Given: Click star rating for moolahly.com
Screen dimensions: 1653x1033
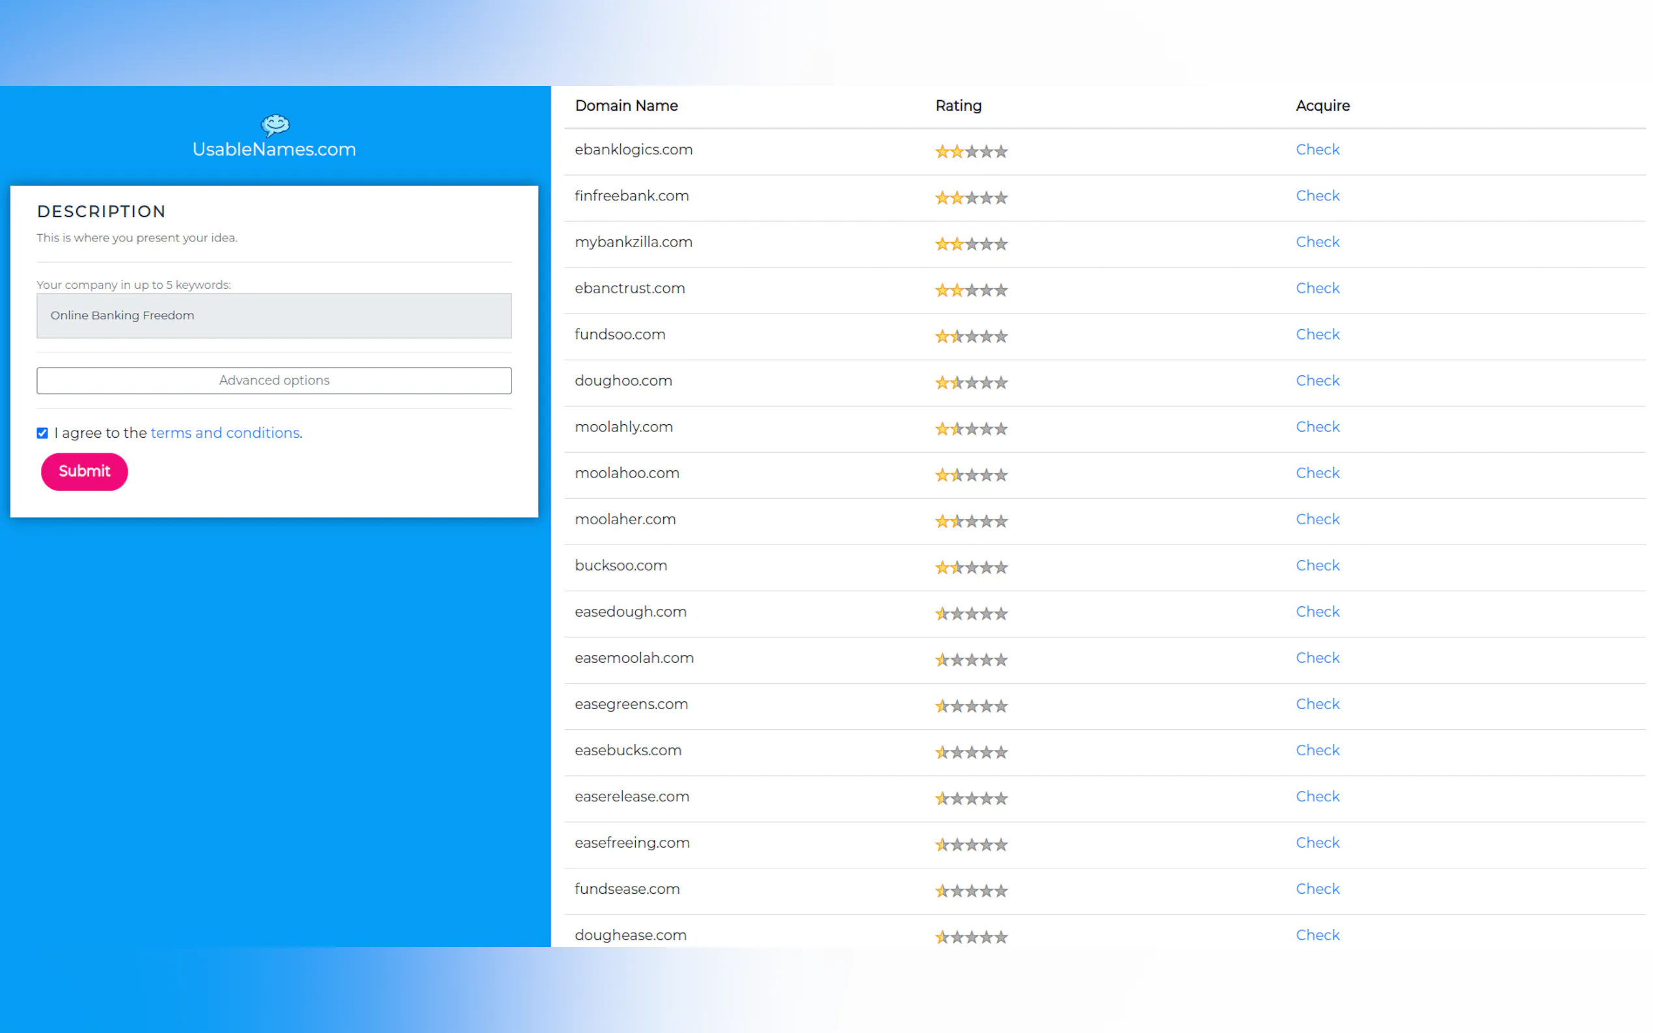Looking at the screenshot, I should point(970,429).
